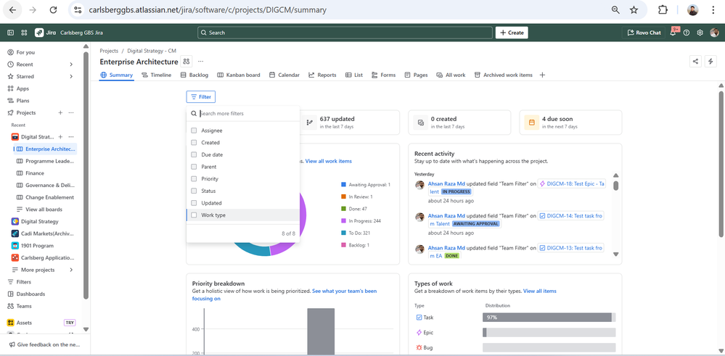Click View all boards
This screenshot has width=725, height=356.
tap(45, 209)
